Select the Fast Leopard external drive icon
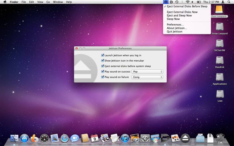The height and width of the screenshot is (146, 234). (x=219, y=10)
